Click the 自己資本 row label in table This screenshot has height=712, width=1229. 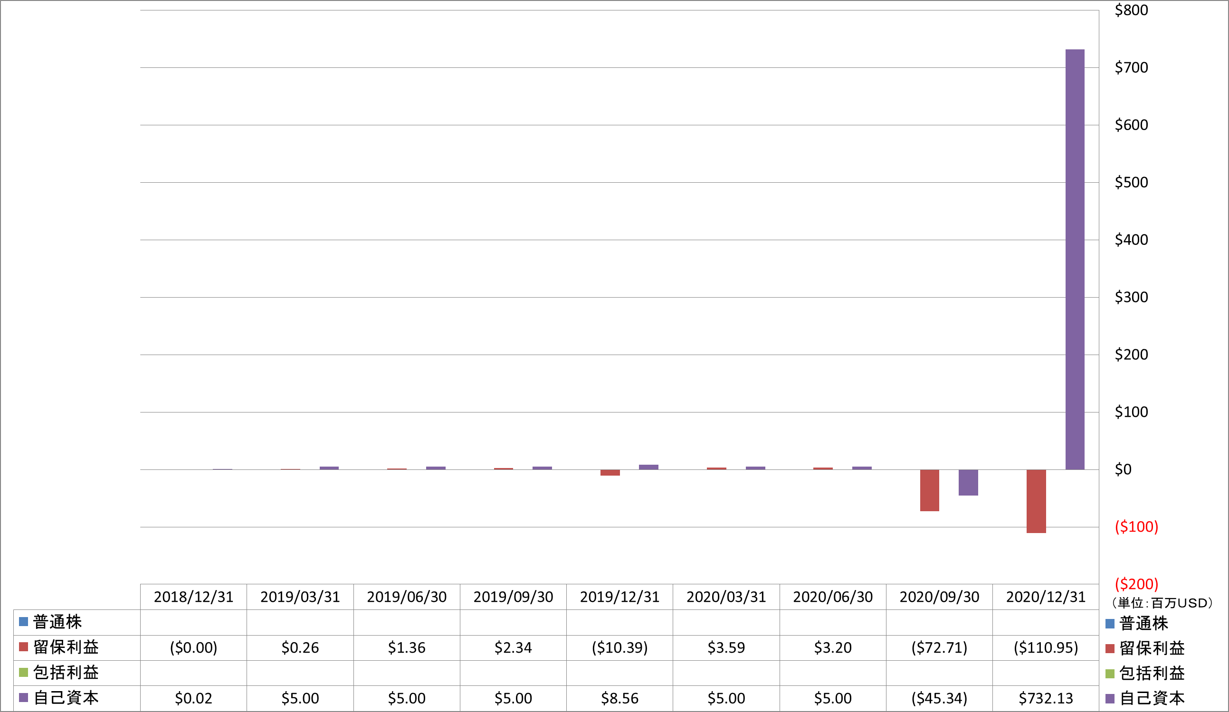(66, 698)
